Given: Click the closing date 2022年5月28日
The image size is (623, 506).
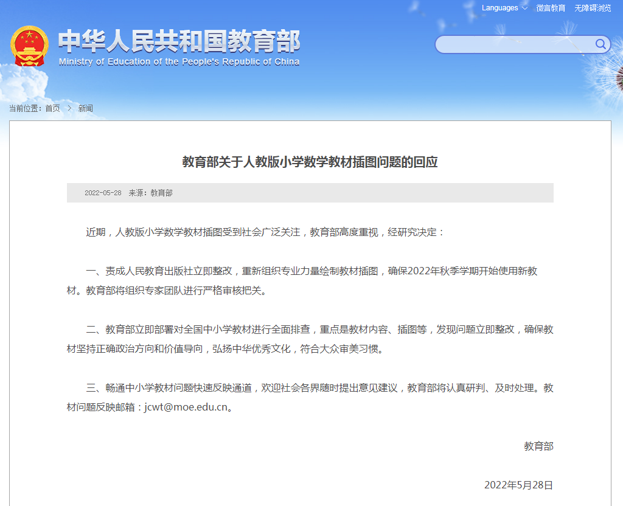Looking at the screenshot, I should point(518,485).
